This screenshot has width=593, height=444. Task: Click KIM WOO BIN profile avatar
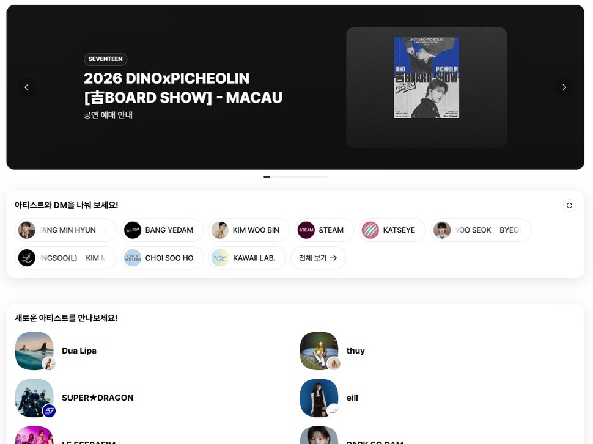[x=219, y=230]
